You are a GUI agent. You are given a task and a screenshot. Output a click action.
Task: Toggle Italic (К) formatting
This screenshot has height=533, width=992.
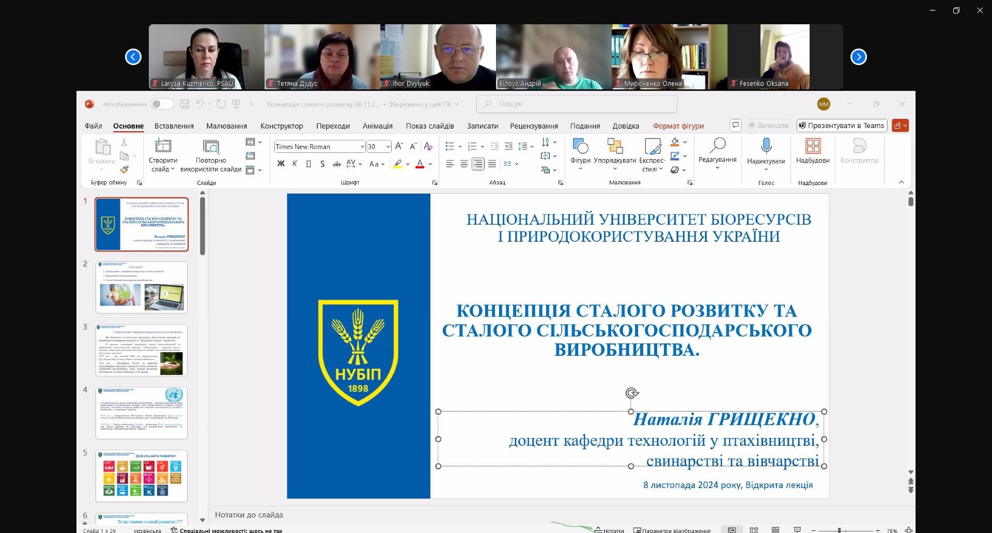(295, 164)
